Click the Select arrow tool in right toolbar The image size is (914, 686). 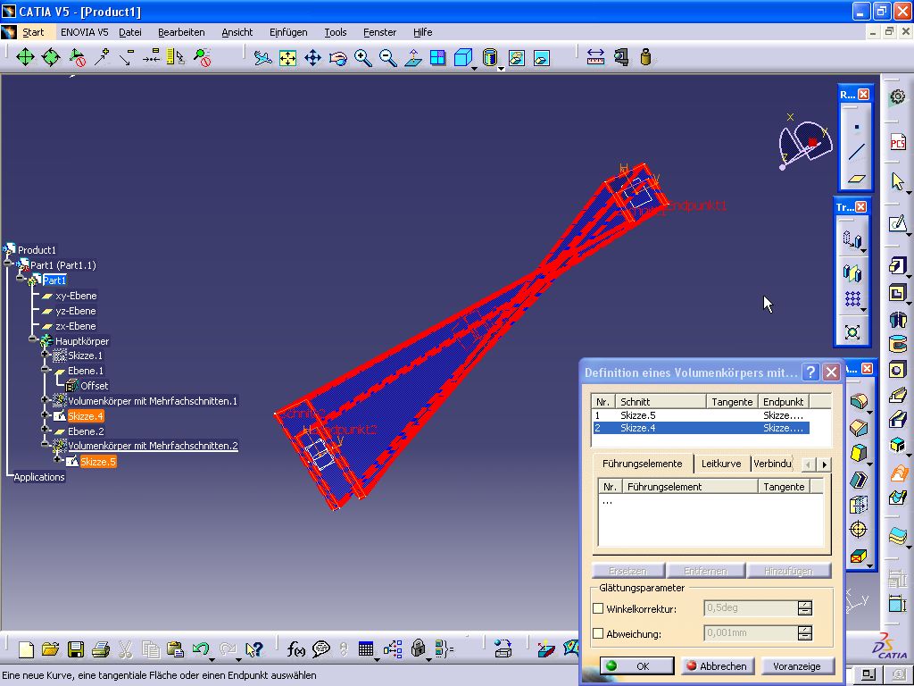click(x=898, y=181)
